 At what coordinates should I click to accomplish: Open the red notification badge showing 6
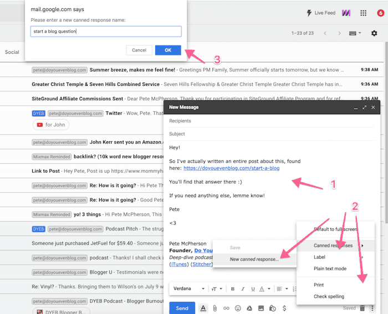coord(381,13)
